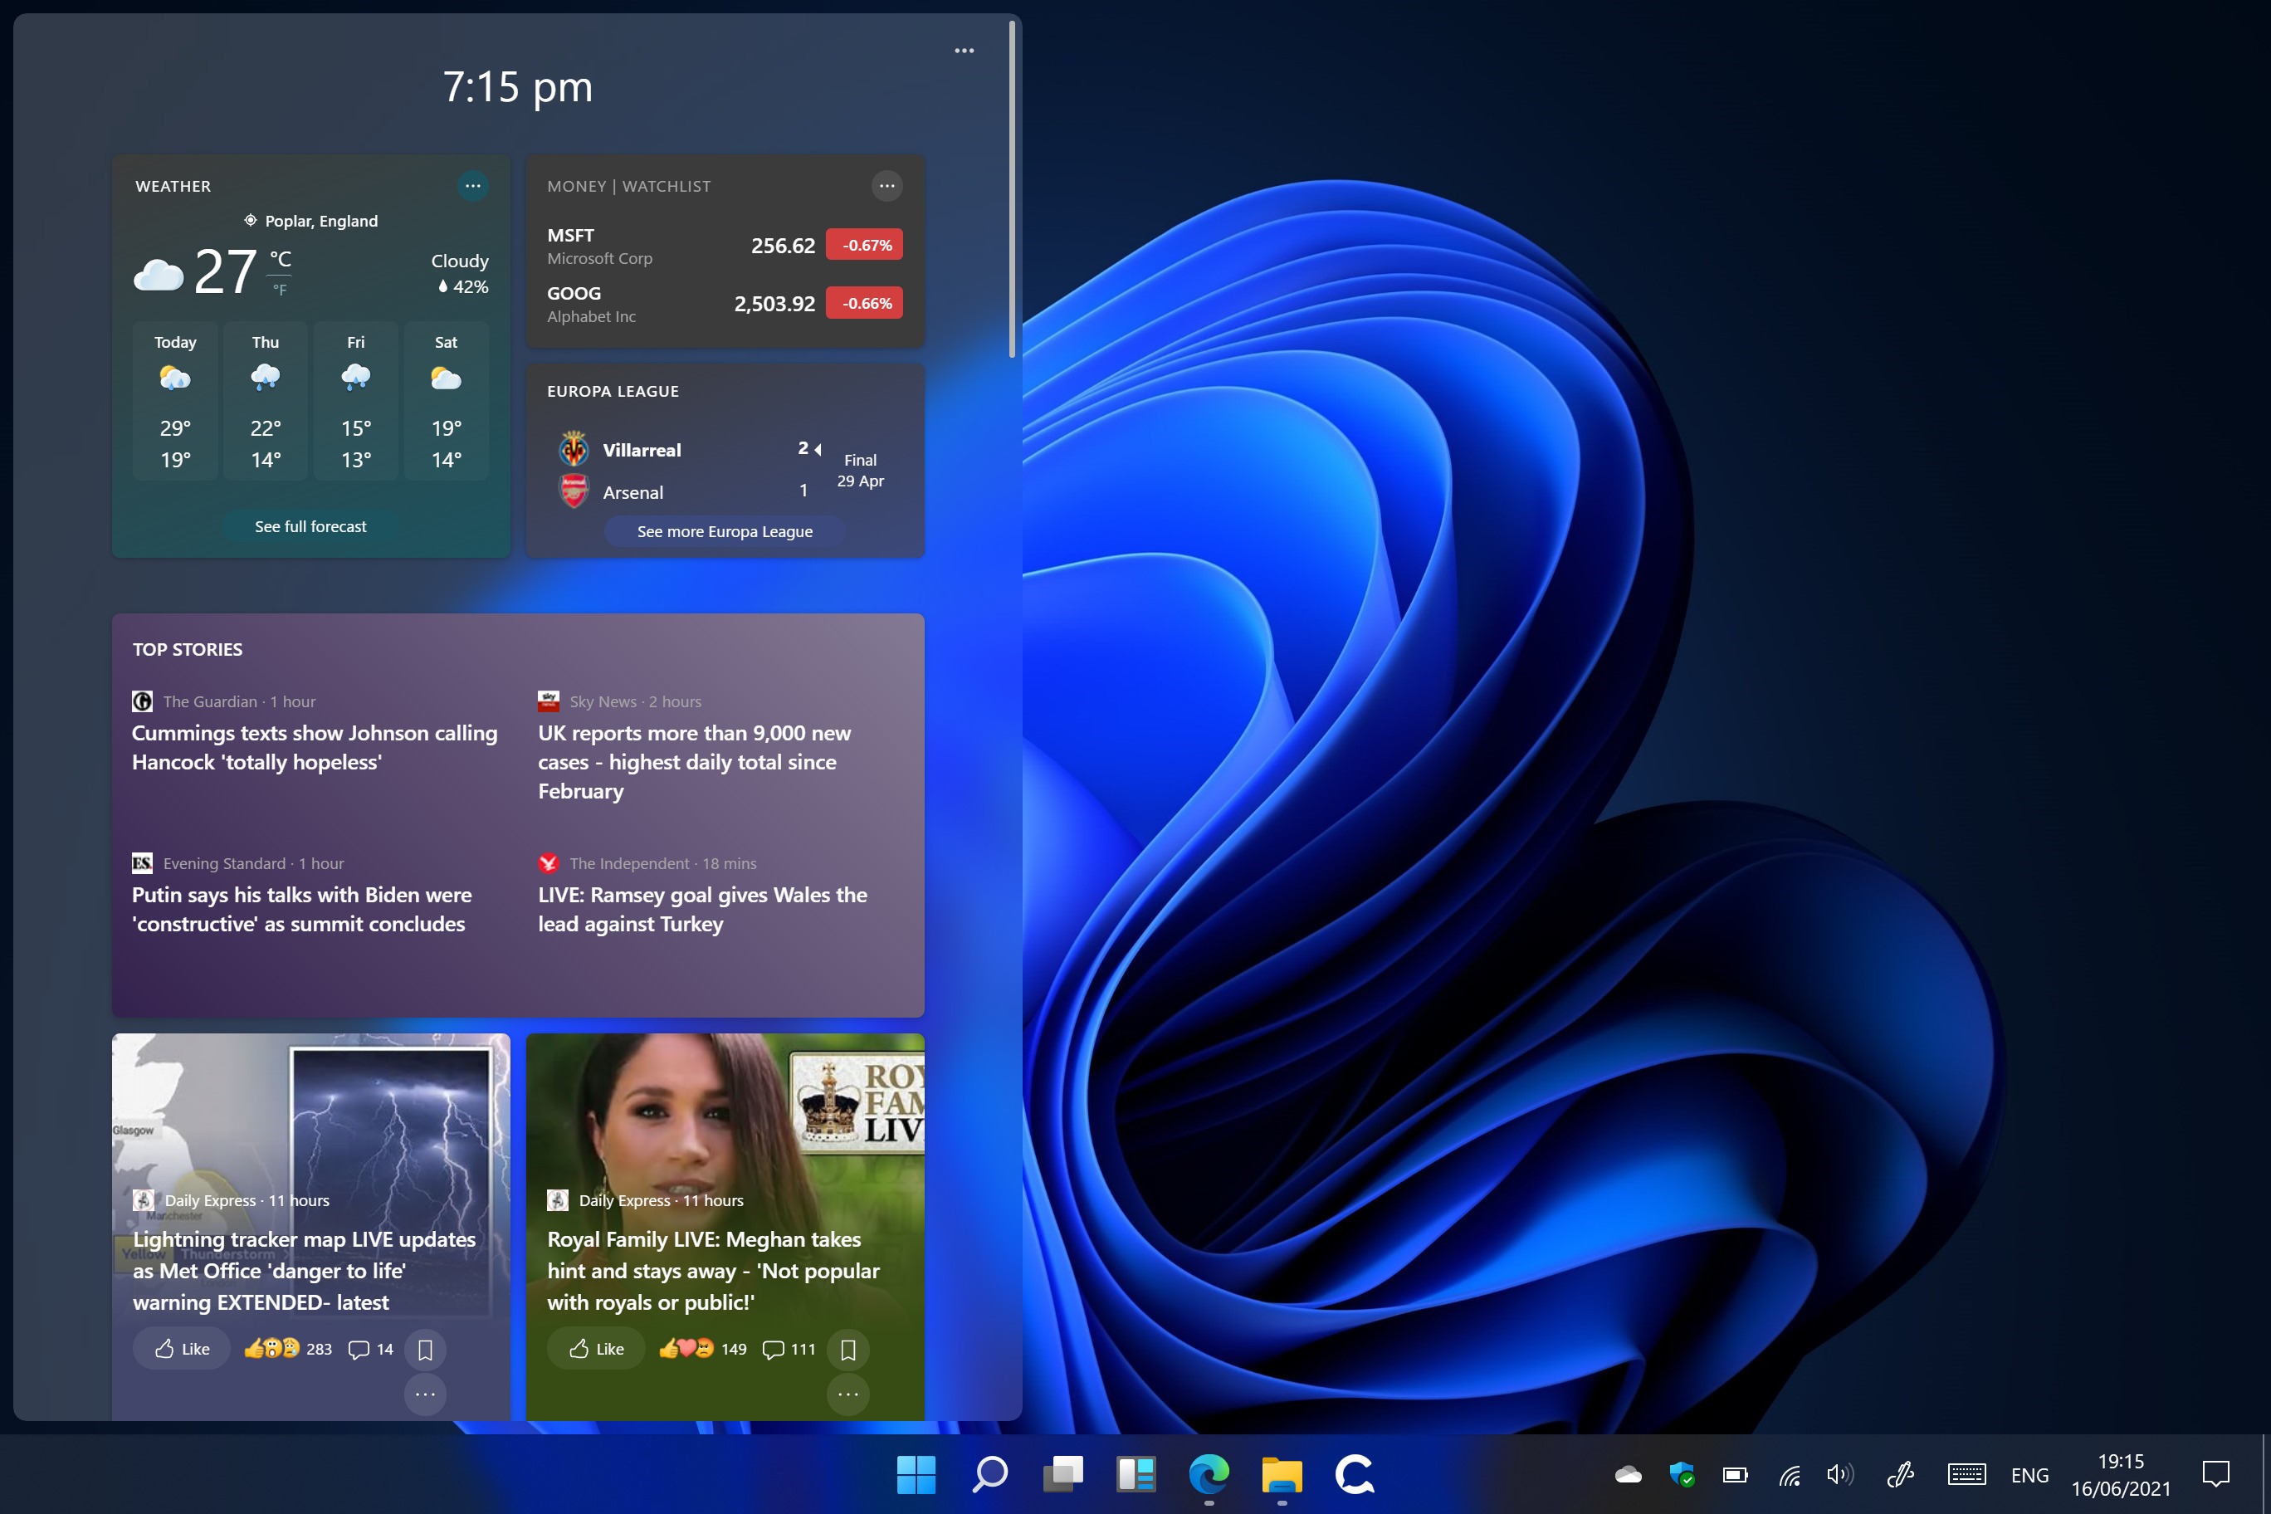Save the Lightning tracker story bookmark
Image resolution: width=2271 pixels, height=1514 pixels.
(425, 1349)
